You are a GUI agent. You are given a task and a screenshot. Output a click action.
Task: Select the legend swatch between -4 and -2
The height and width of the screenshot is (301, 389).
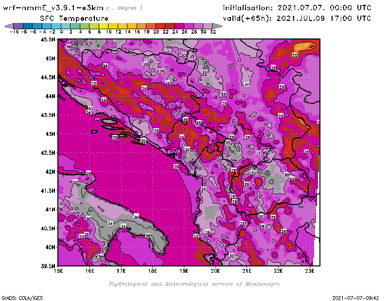coord(47,26)
